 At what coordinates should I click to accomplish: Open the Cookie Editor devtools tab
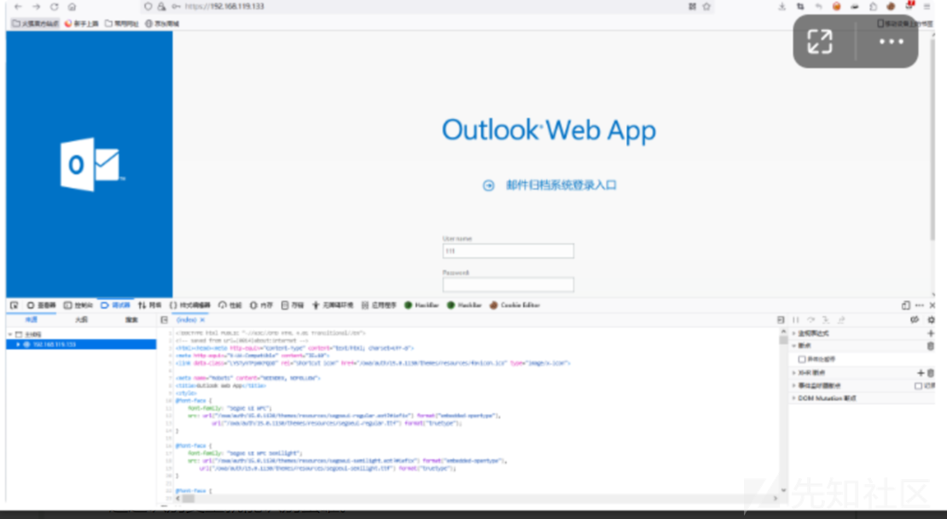tap(514, 305)
